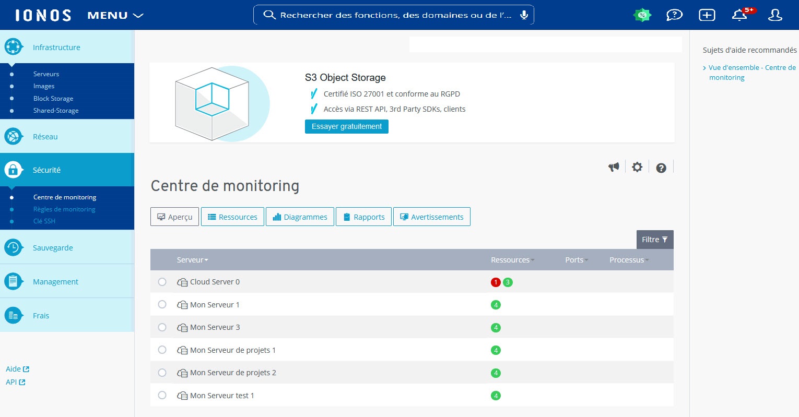
Task: Click the Cloud Server 0 name
Action: [x=215, y=282]
